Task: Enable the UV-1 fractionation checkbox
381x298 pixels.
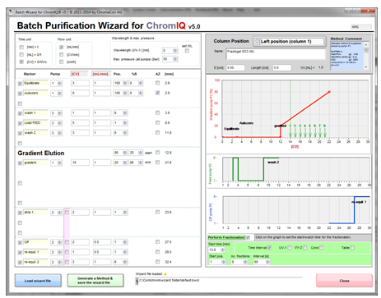Action: coord(290,247)
